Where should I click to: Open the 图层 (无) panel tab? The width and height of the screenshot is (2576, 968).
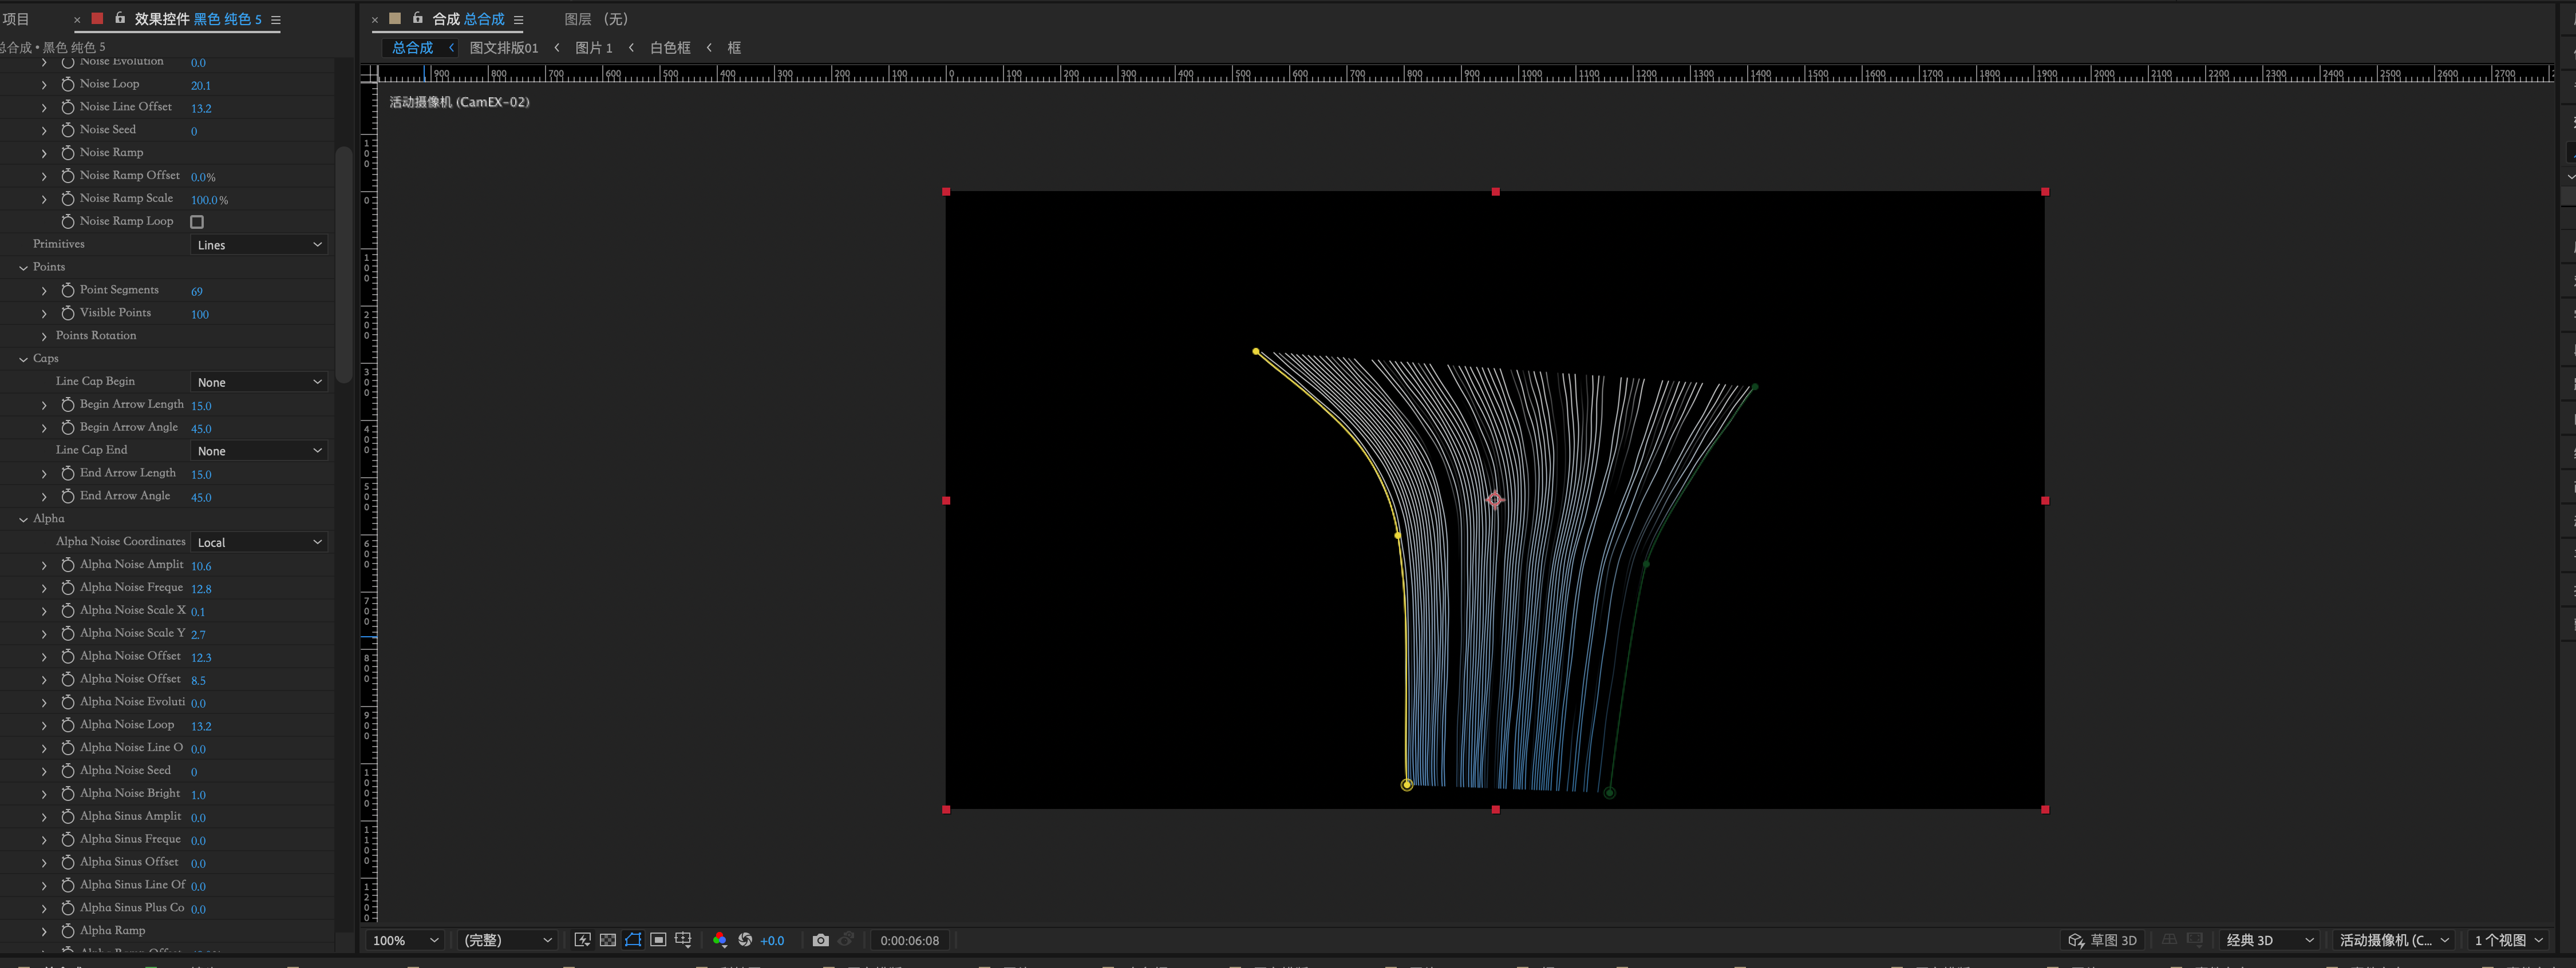596,19
